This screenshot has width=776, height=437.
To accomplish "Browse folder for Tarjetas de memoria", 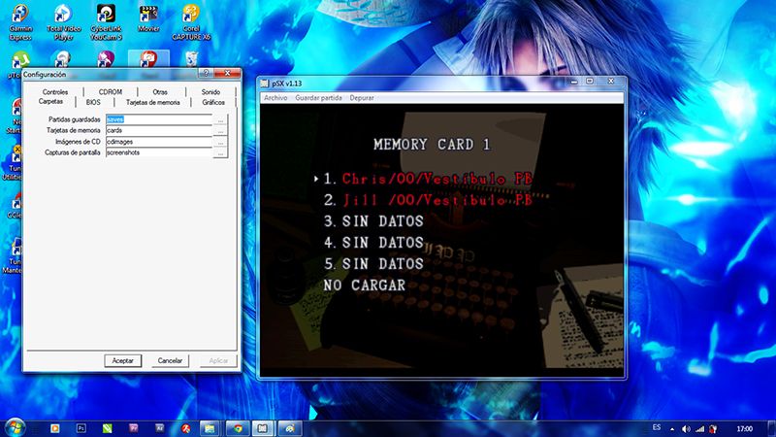I will pos(220,131).
